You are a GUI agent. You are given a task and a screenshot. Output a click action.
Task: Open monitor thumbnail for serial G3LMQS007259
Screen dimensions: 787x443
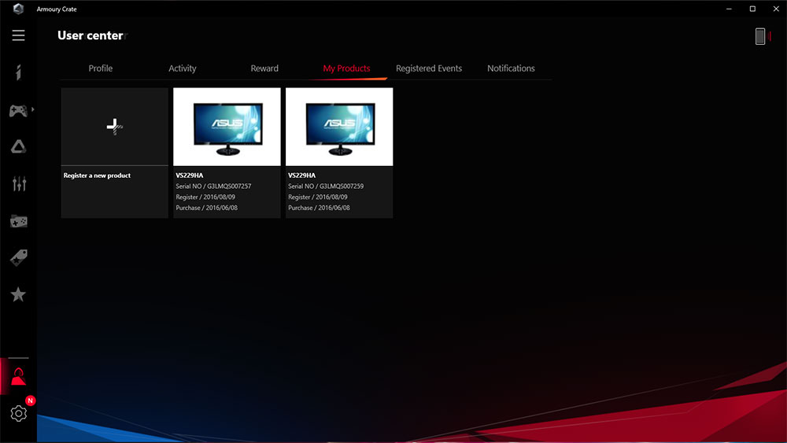pos(339,127)
